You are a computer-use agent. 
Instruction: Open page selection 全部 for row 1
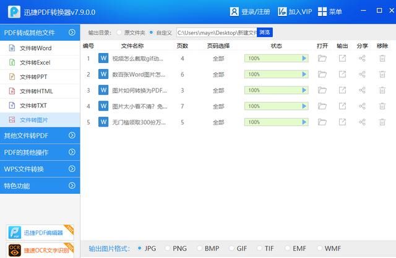(218, 59)
